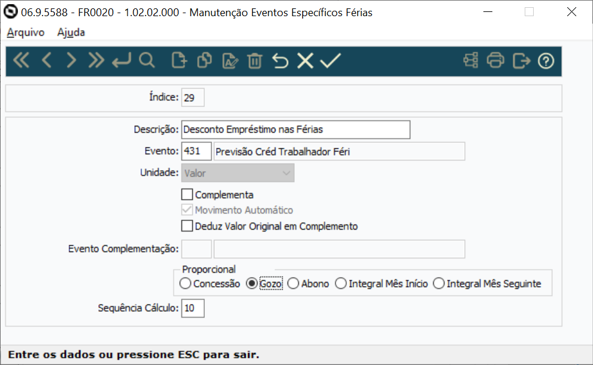Advance to the next record
The height and width of the screenshot is (365, 593).
coord(71,60)
